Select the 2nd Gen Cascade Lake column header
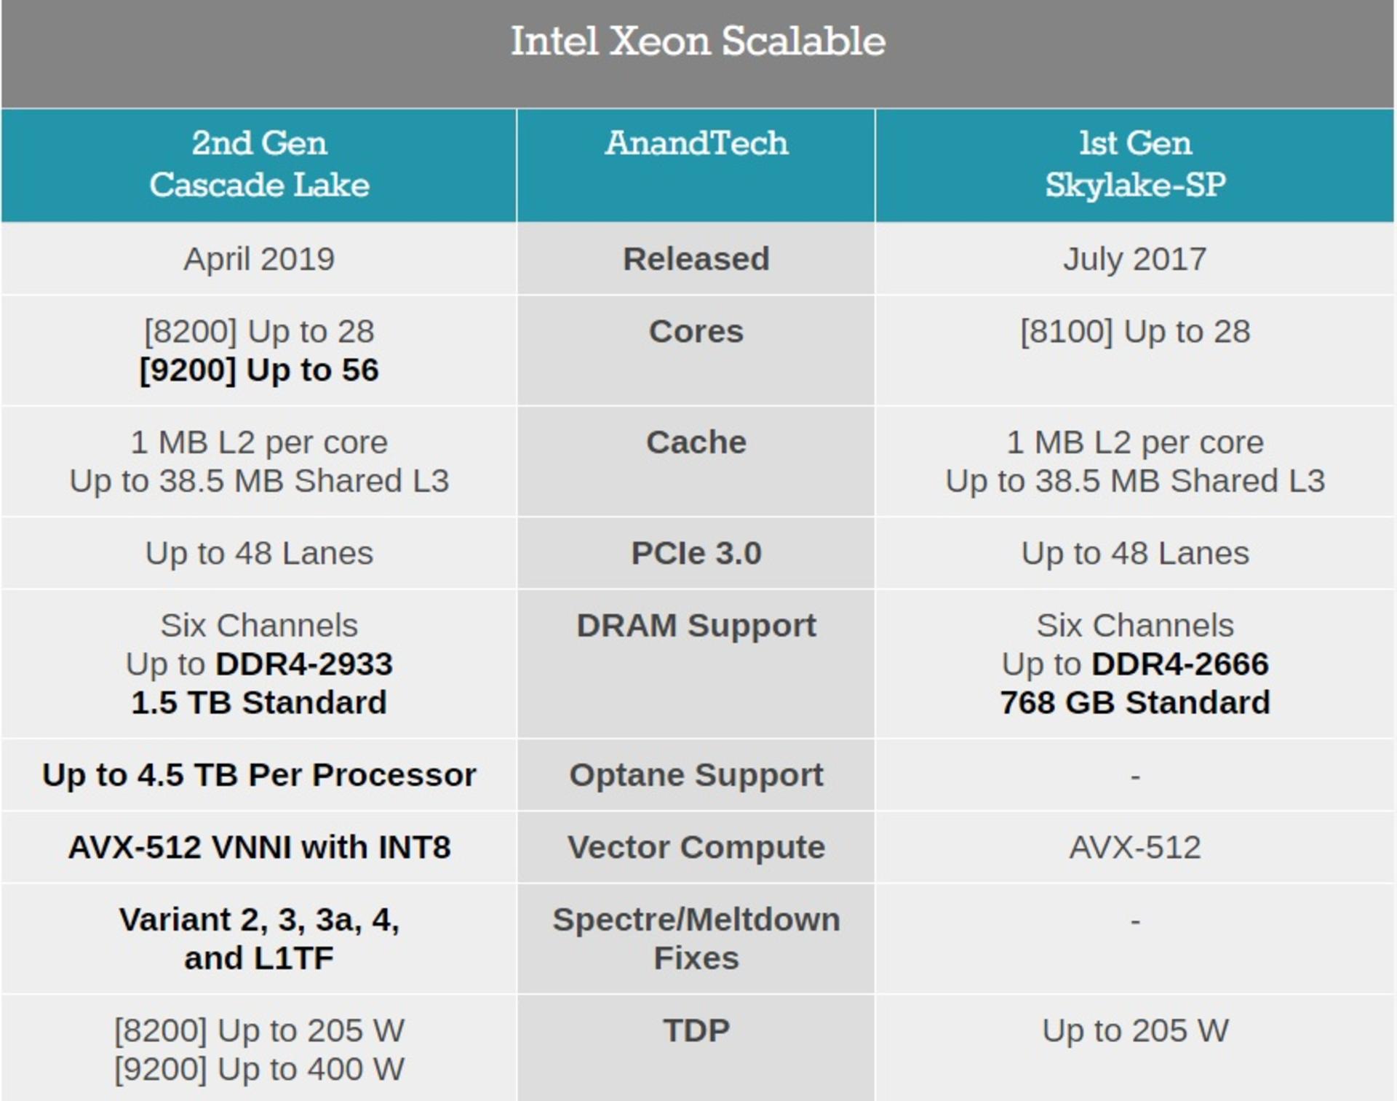1397x1101 pixels. tap(259, 164)
